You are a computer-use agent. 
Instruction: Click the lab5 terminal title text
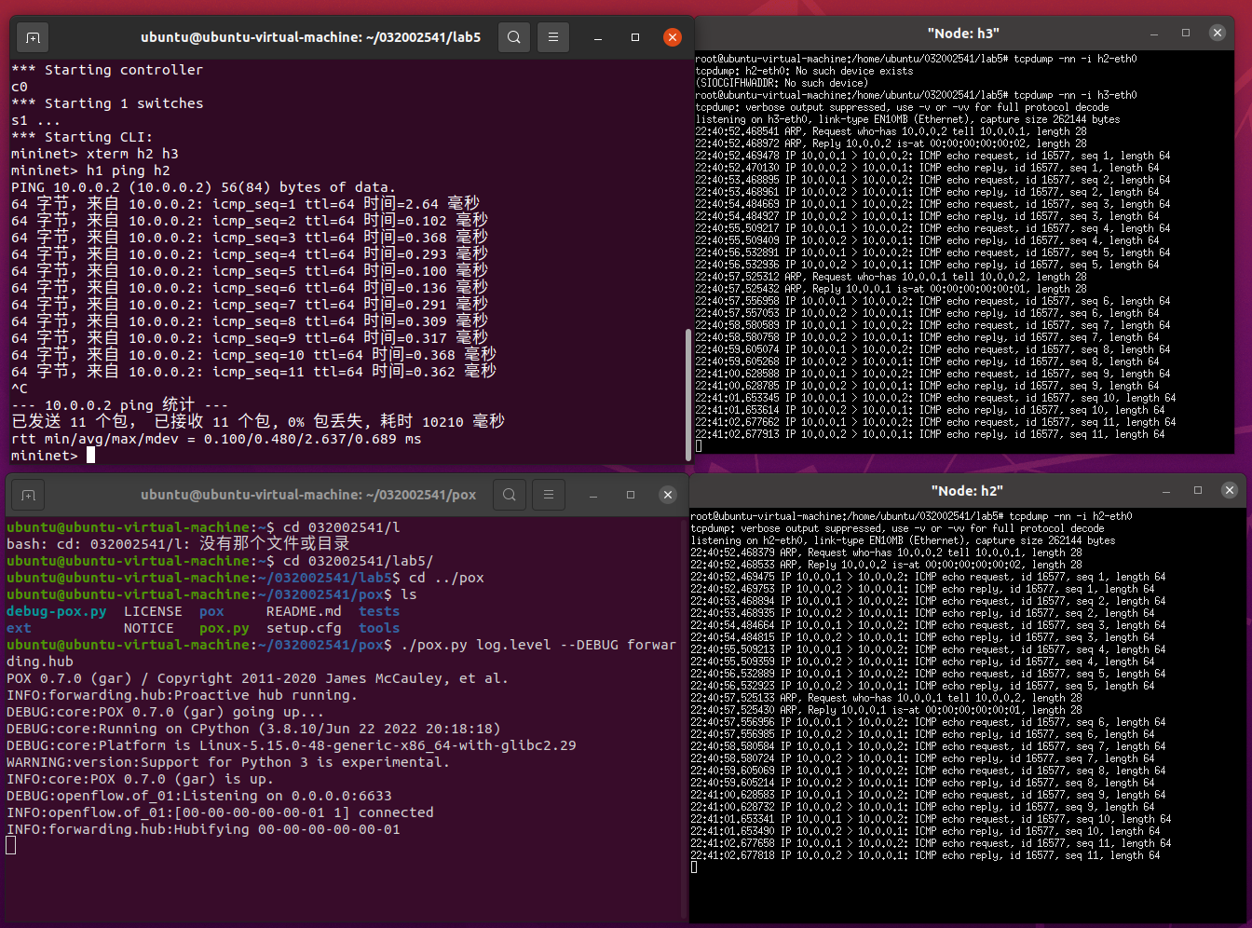coord(311,37)
